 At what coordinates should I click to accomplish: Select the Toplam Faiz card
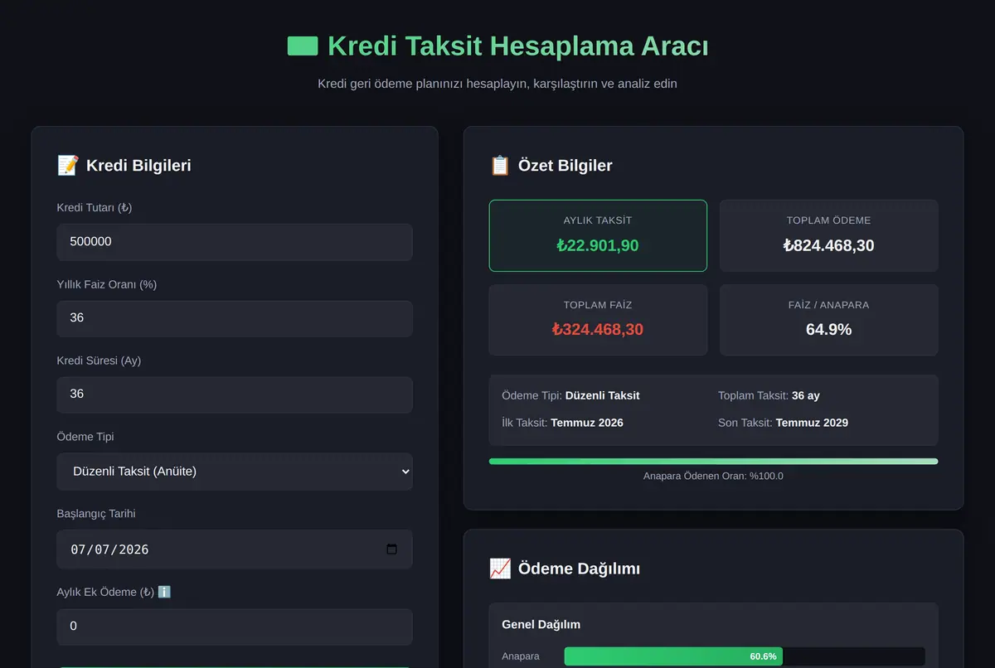pyautogui.click(x=598, y=320)
